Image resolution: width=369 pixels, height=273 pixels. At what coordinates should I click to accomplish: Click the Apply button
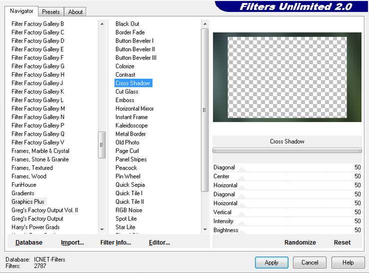click(x=271, y=263)
